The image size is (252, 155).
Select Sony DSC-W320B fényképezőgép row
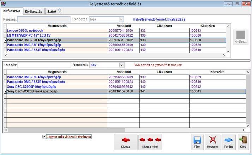(x=125, y=91)
